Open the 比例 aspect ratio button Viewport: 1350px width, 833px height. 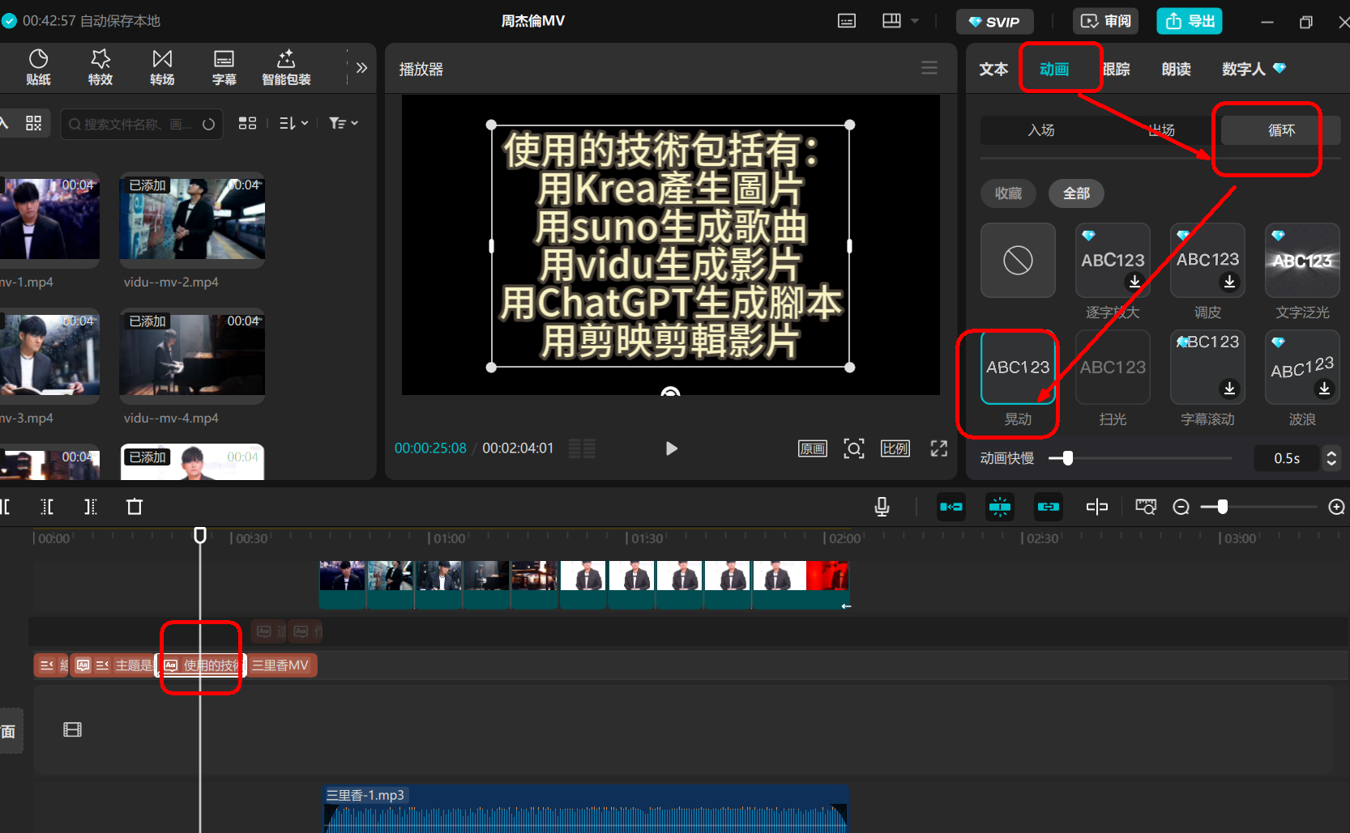895,448
